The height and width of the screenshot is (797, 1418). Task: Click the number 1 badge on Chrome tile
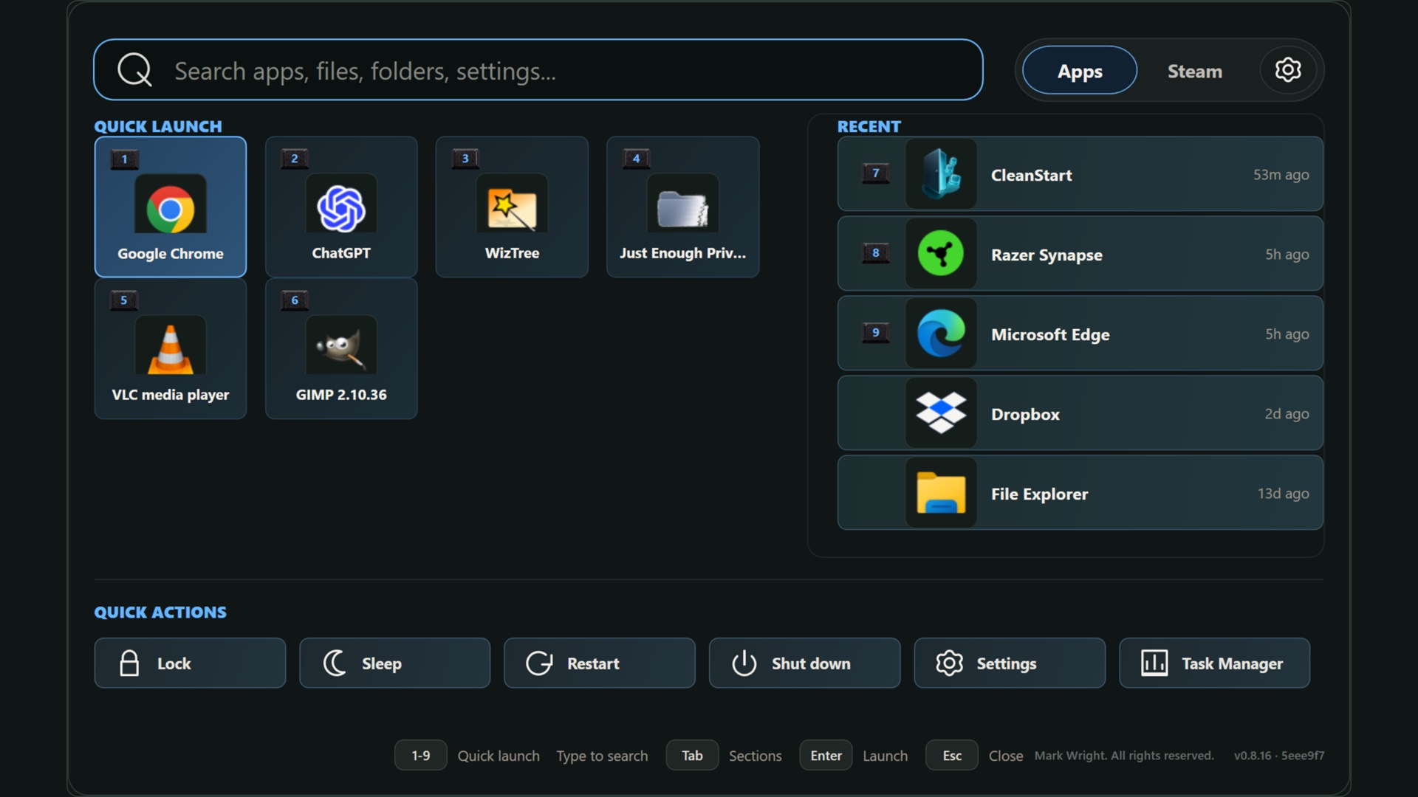(124, 159)
